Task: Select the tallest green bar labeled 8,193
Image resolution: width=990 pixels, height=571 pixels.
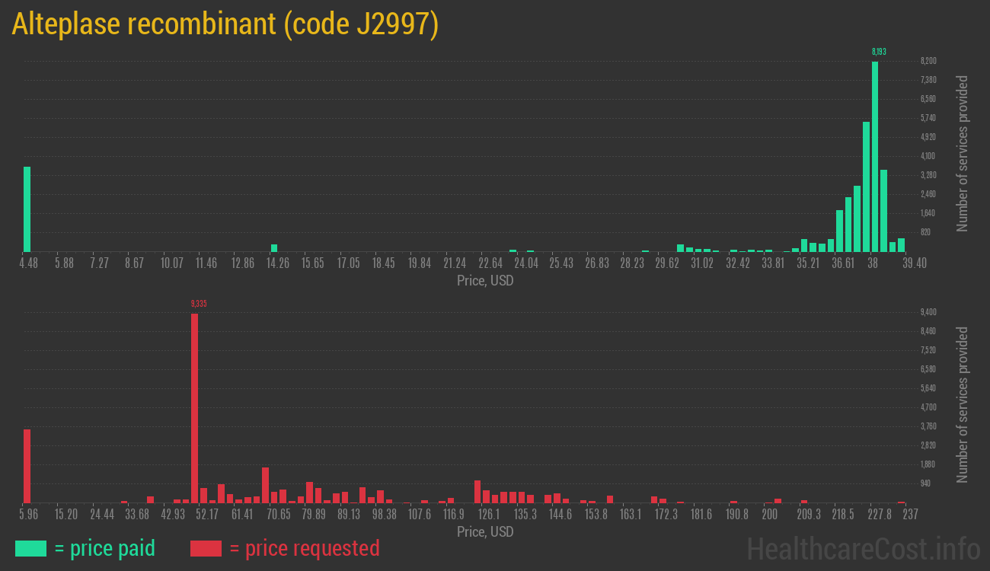Action: [875, 156]
